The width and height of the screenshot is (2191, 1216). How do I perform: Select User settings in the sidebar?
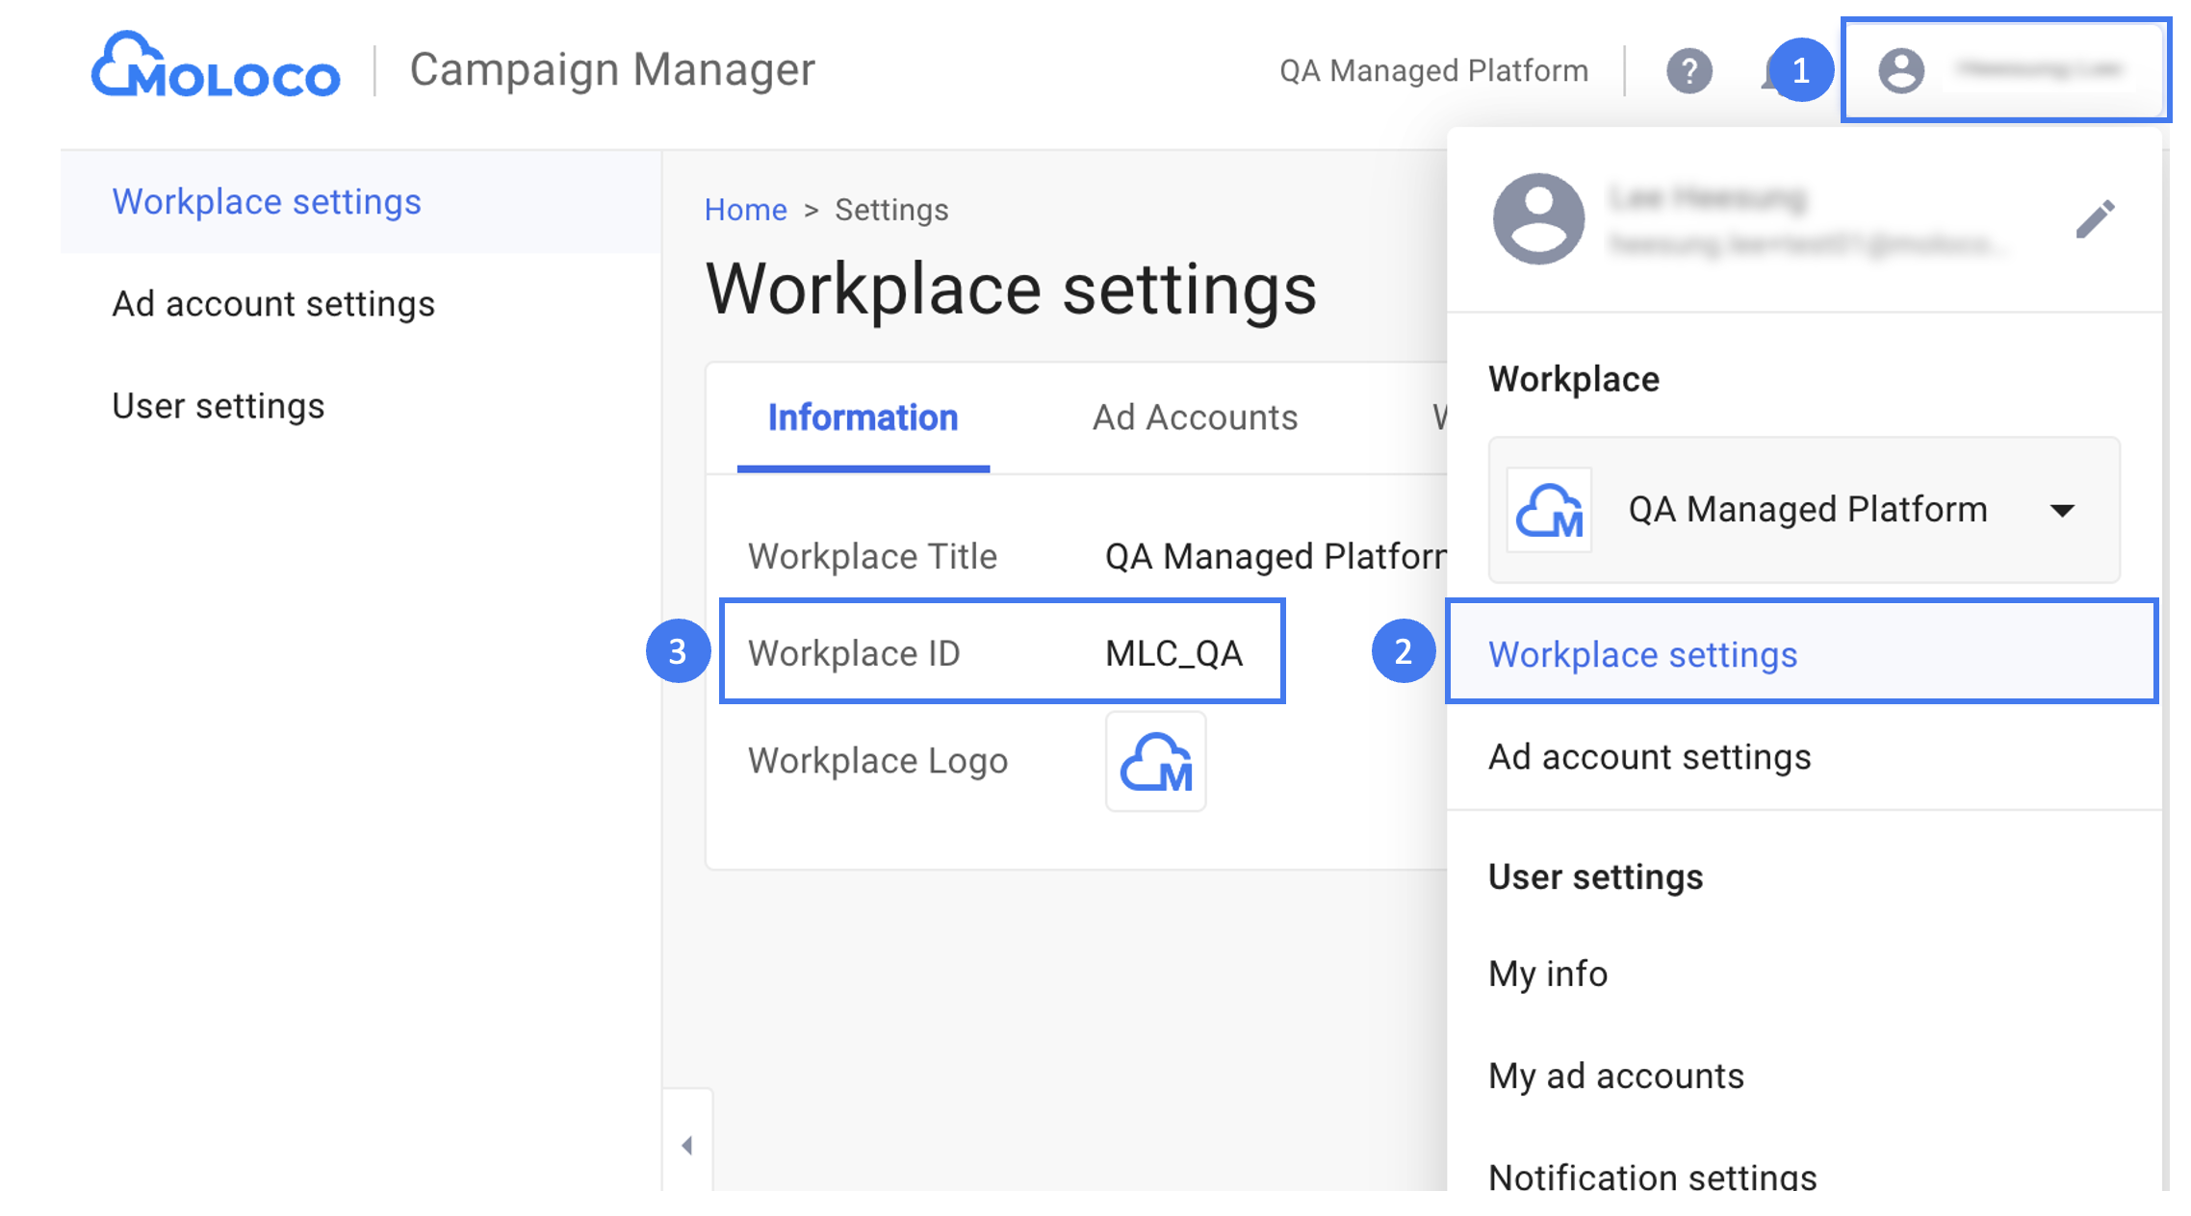coord(219,405)
